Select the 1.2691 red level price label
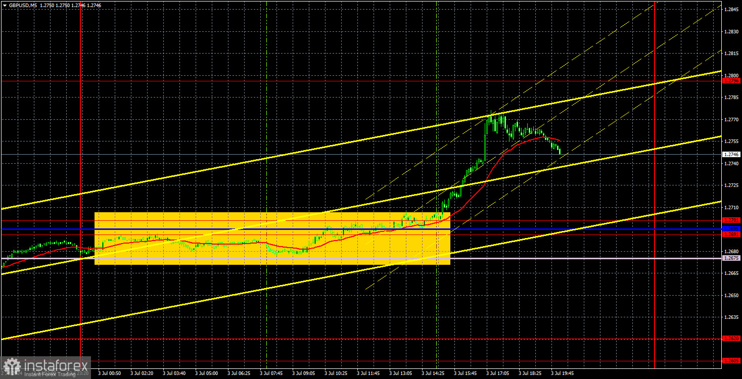 point(731,234)
